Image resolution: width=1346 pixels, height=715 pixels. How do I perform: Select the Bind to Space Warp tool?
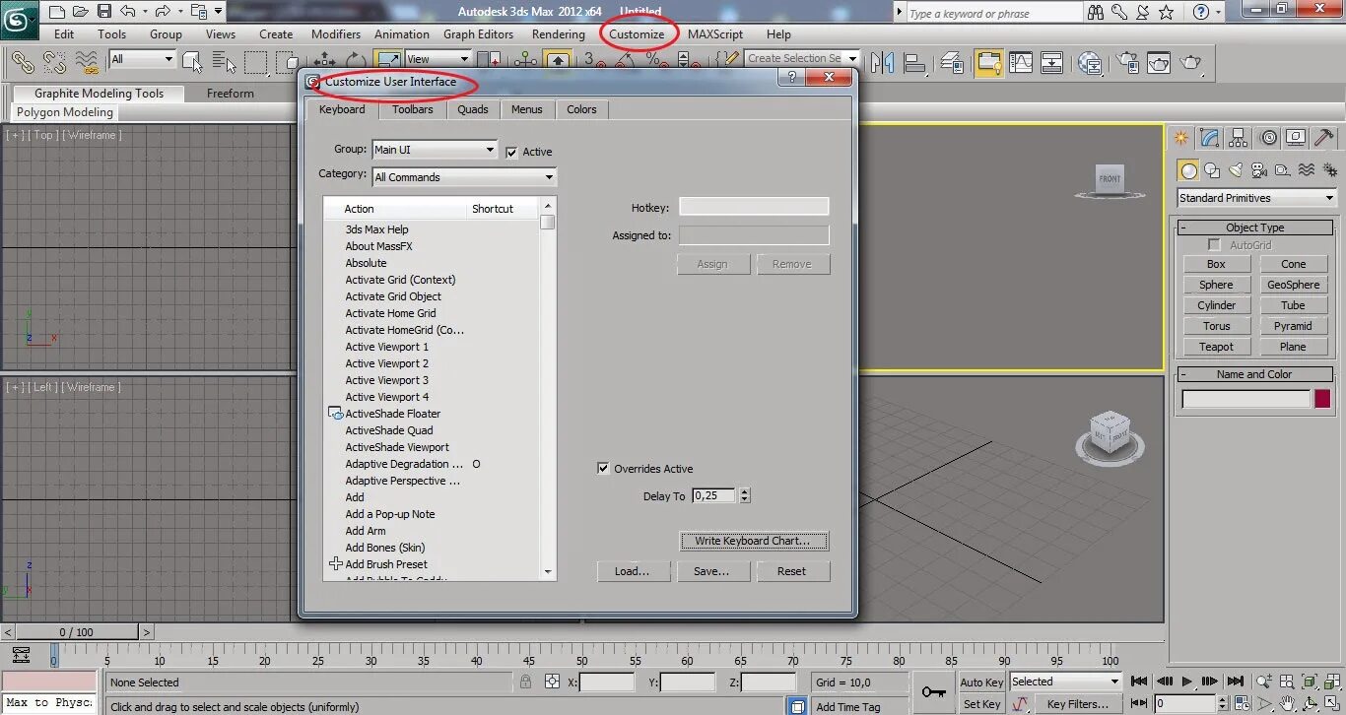pyautogui.click(x=88, y=62)
